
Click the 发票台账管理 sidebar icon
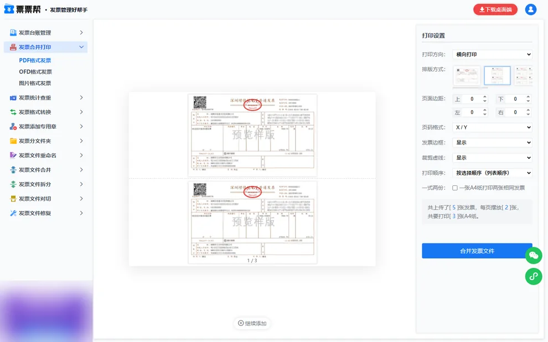[x=13, y=33]
